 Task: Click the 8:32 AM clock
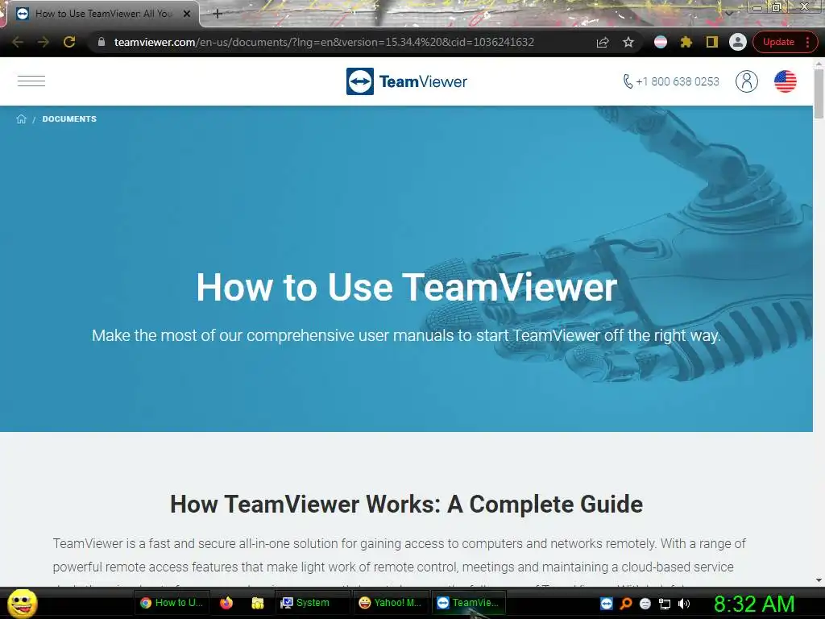[x=754, y=604]
